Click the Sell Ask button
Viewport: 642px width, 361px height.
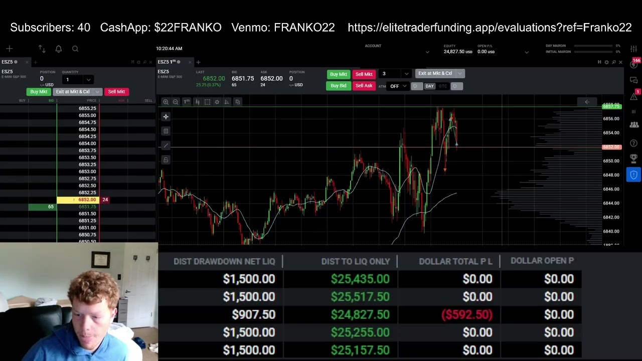[x=364, y=86]
